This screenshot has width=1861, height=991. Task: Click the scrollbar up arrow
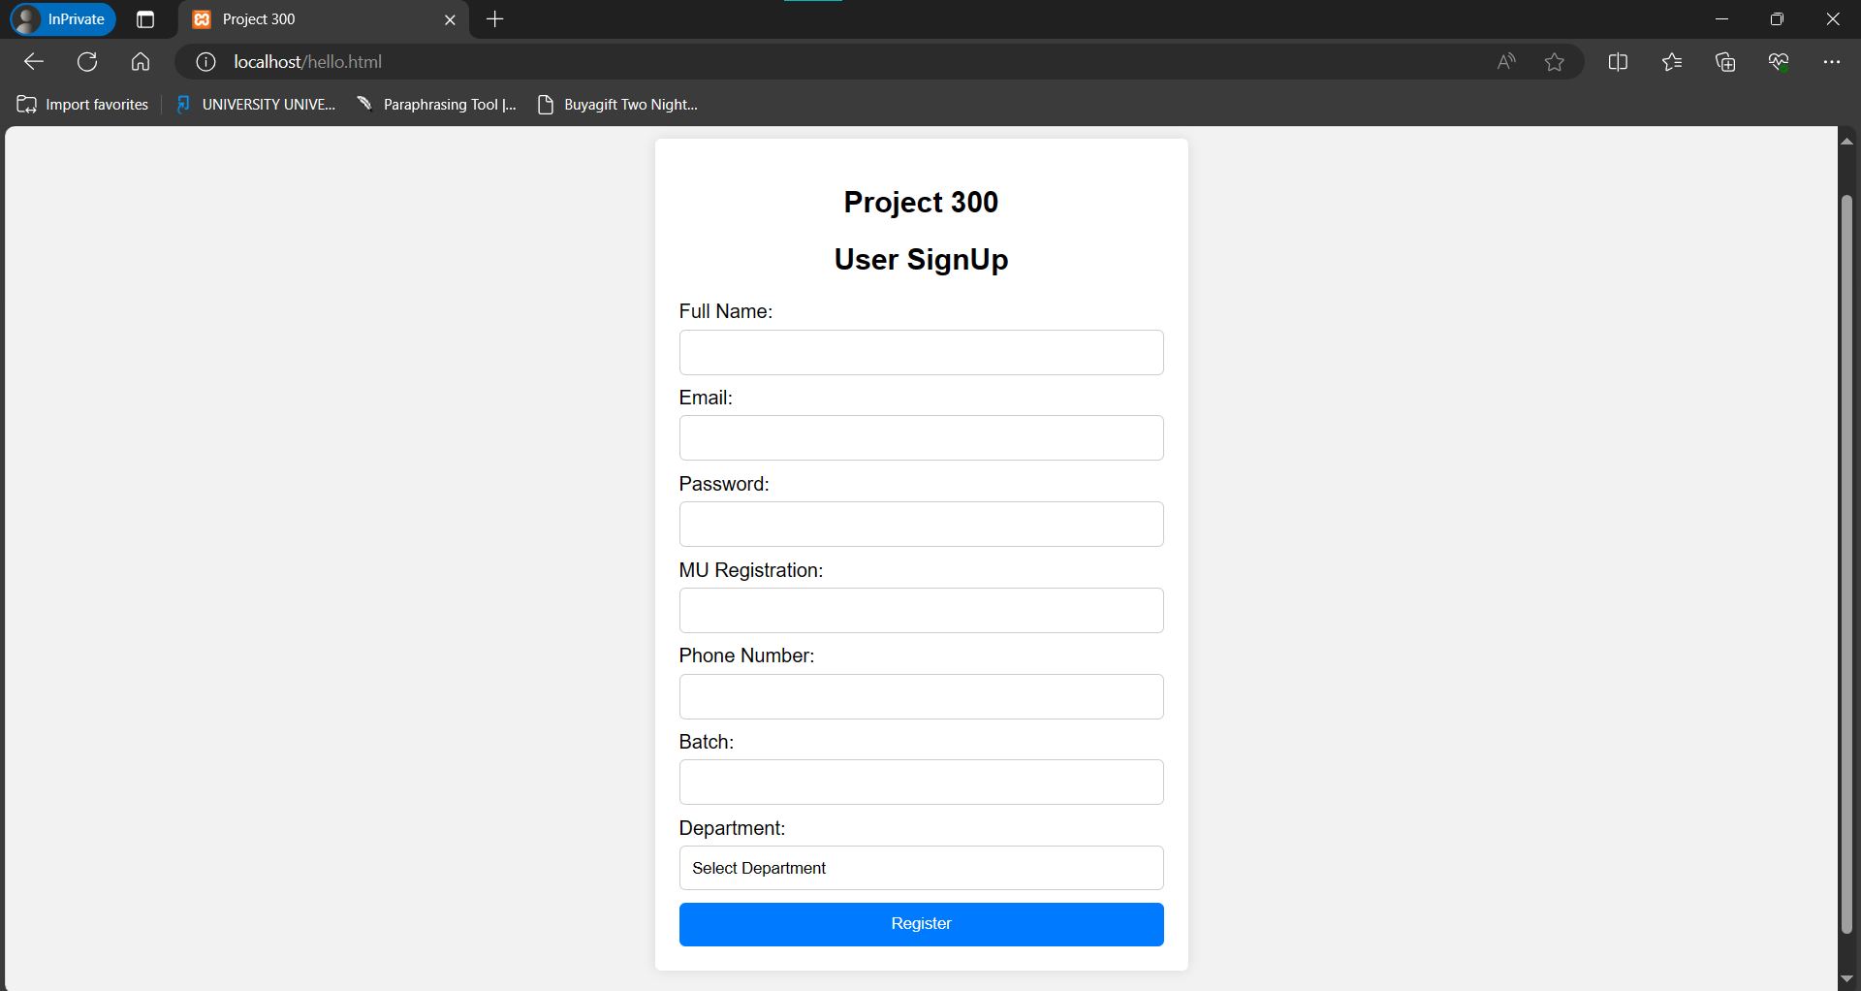pyautogui.click(x=1846, y=142)
